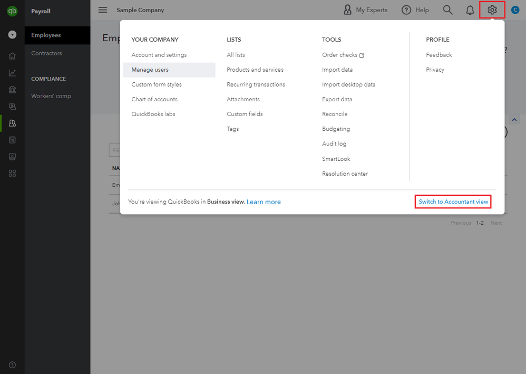
Task: Click the New plus icon in sidebar
Action: pos(13,35)
